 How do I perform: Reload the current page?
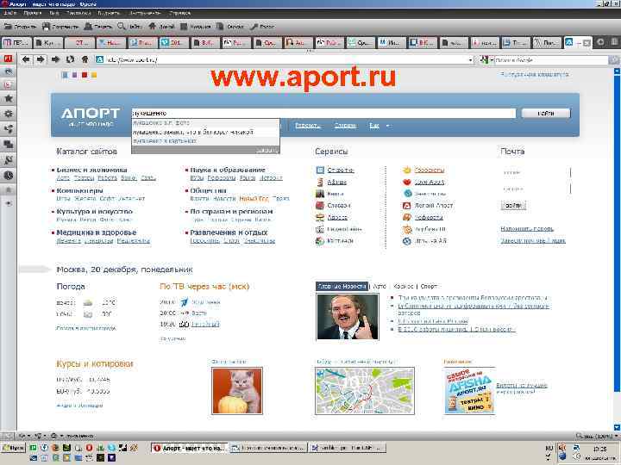tap(70, 59)
